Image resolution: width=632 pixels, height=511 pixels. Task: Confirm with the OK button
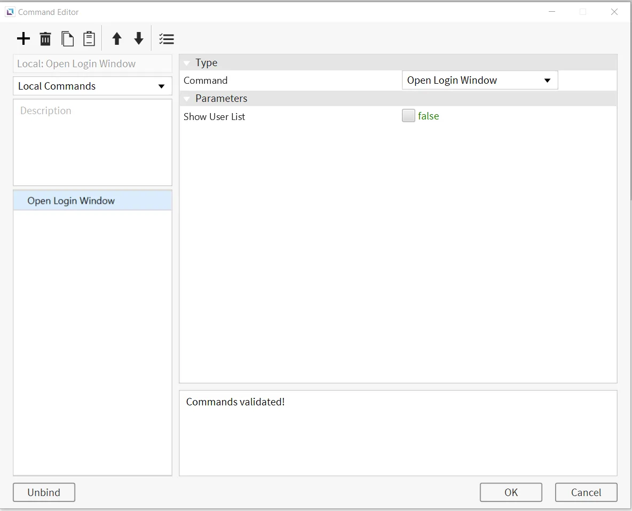511,492
